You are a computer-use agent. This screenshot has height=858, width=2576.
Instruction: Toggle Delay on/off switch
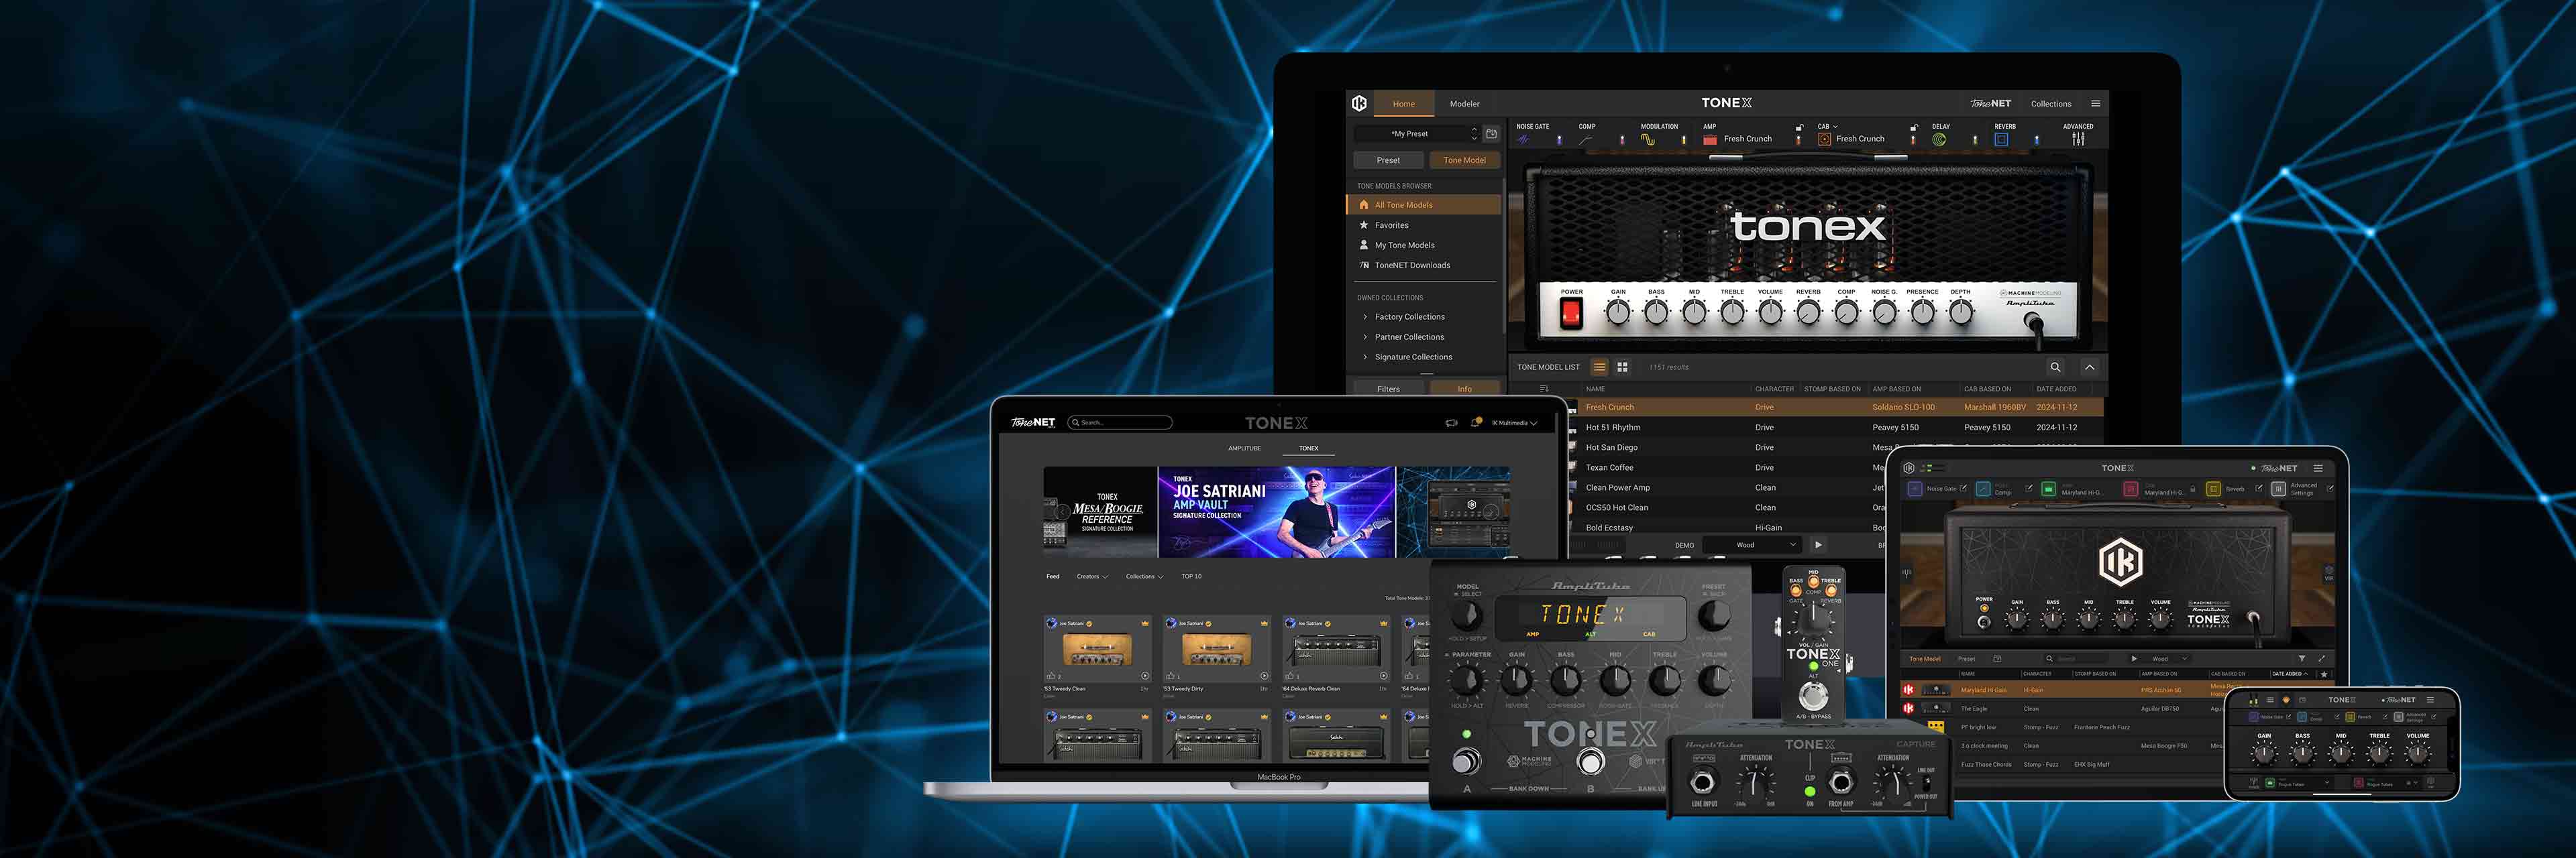pos(1974,140)
